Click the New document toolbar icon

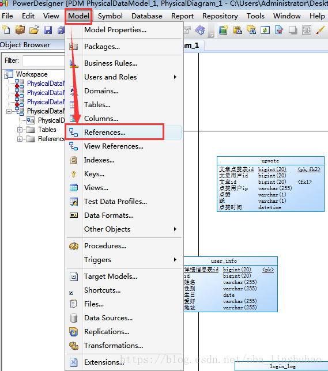6,30
